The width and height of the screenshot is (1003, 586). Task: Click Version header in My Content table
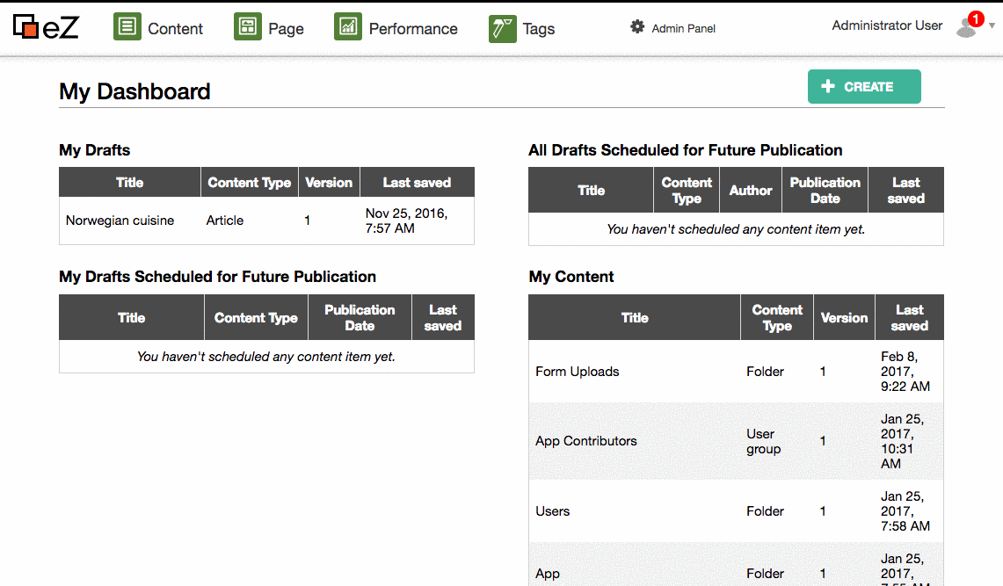(844, 318)
